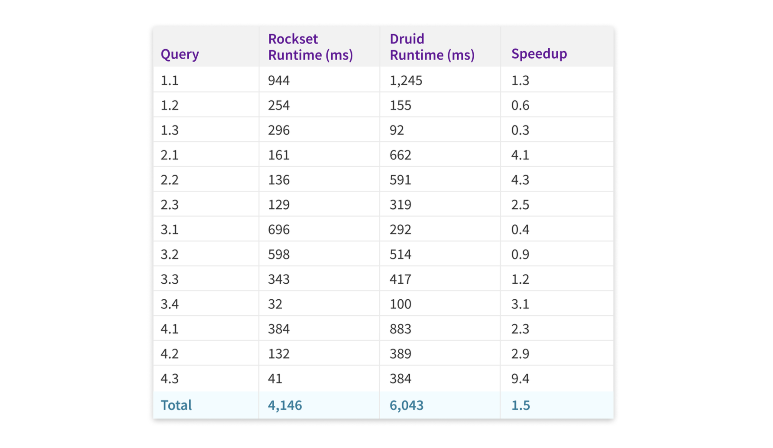Select the speedup value 2.3 in row 4.1

[x=520, y=329]
